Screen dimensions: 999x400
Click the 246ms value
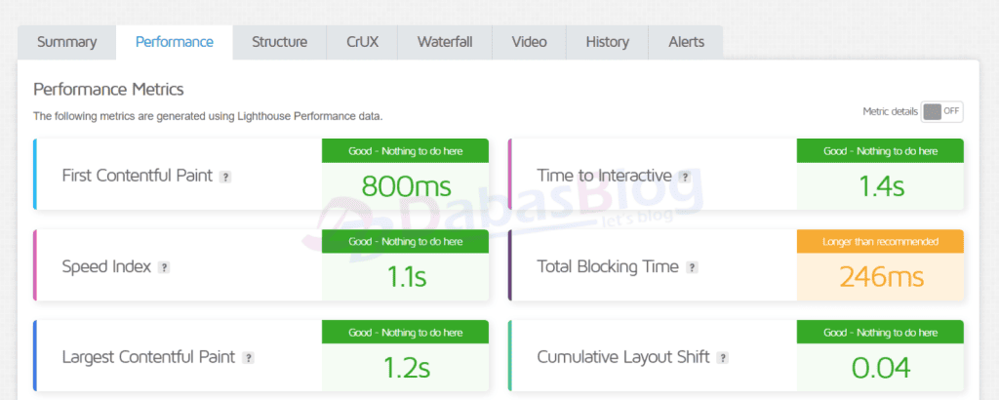881,276
